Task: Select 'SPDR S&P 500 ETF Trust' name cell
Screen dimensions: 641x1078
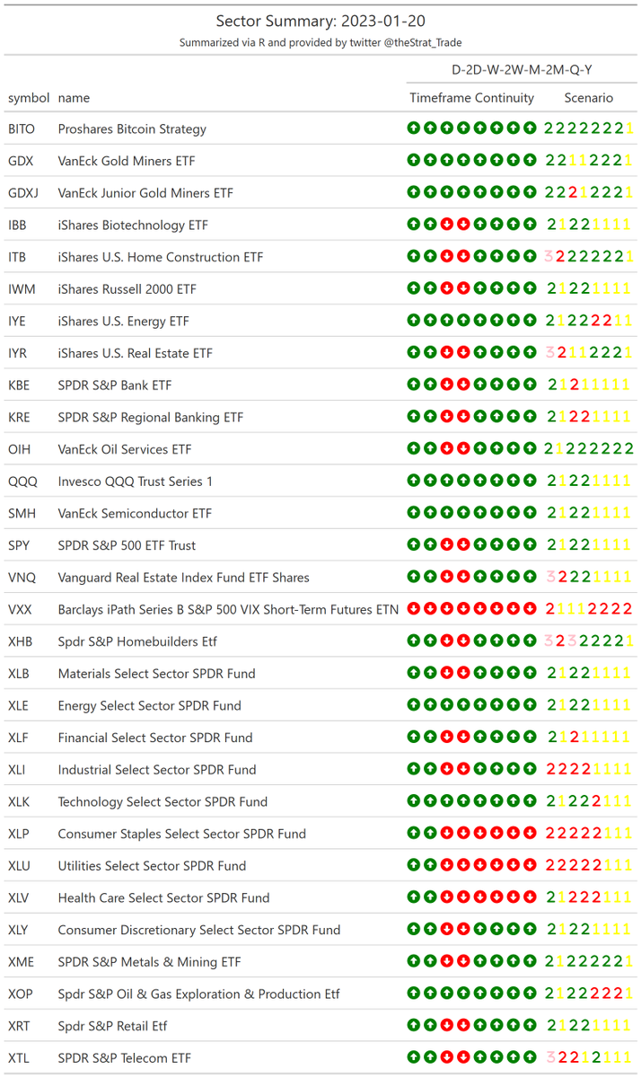Action: [x=127, y=545]
